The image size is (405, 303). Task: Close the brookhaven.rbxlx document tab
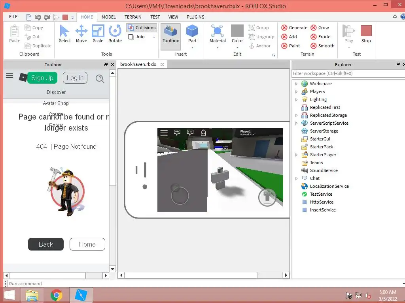point(162,64)
